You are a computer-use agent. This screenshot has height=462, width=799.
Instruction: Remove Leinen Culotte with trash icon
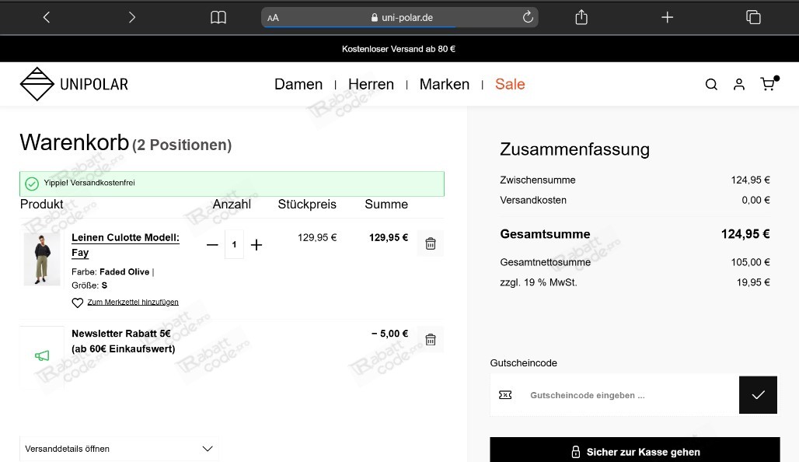click(431, 243)
